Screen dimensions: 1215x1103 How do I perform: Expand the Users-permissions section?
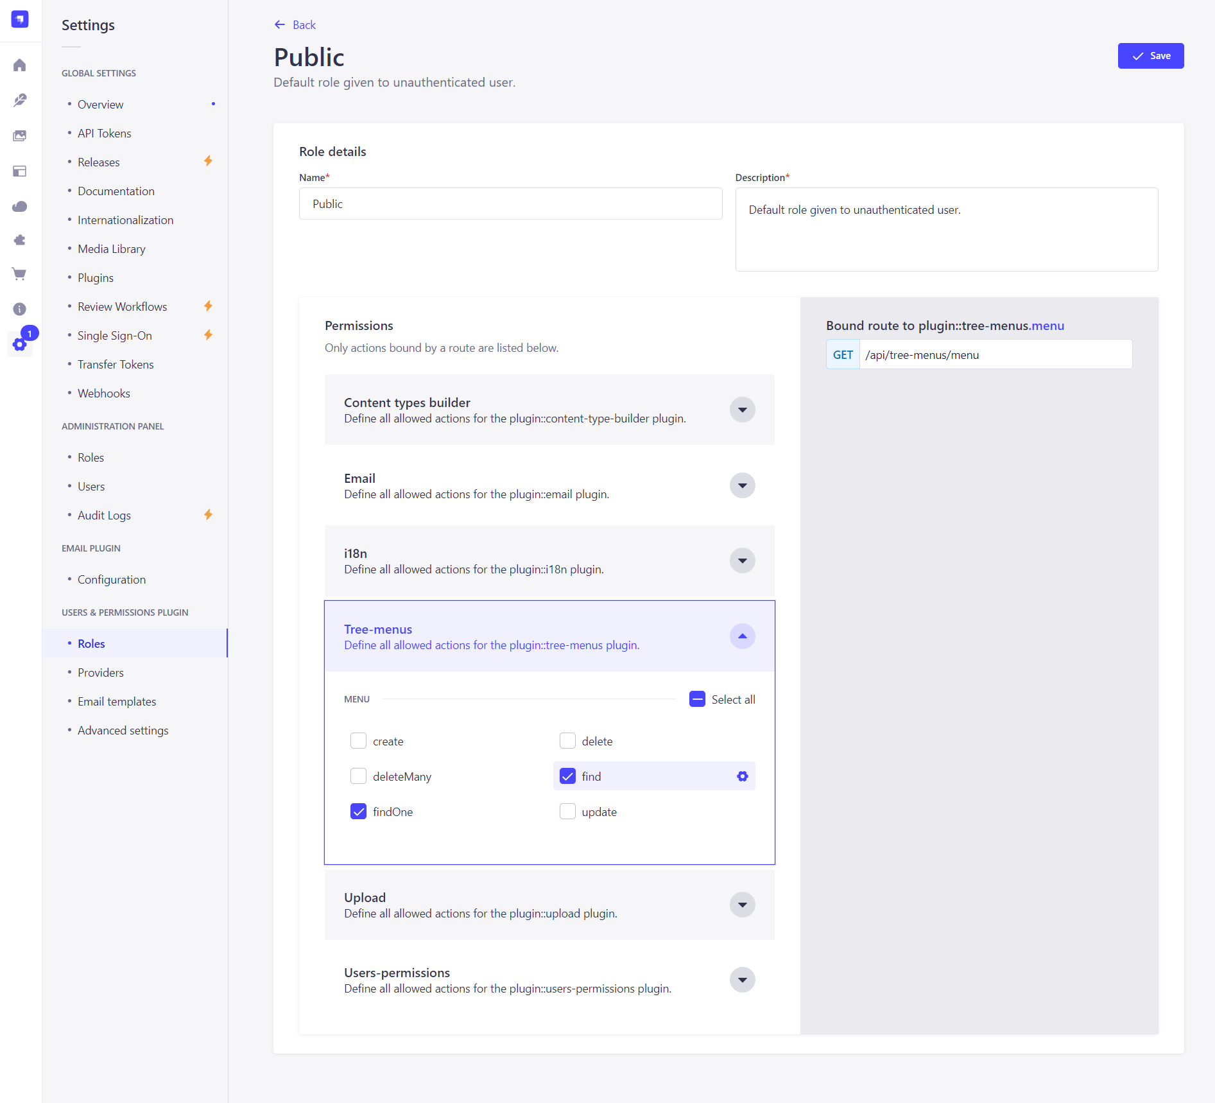coord(742,980)
